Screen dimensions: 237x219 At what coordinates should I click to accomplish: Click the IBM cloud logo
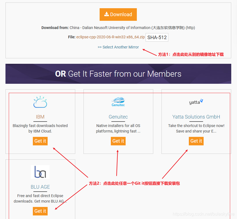40,102
